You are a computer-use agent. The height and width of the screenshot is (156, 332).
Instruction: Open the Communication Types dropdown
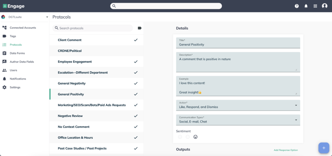tap(238, 120)
